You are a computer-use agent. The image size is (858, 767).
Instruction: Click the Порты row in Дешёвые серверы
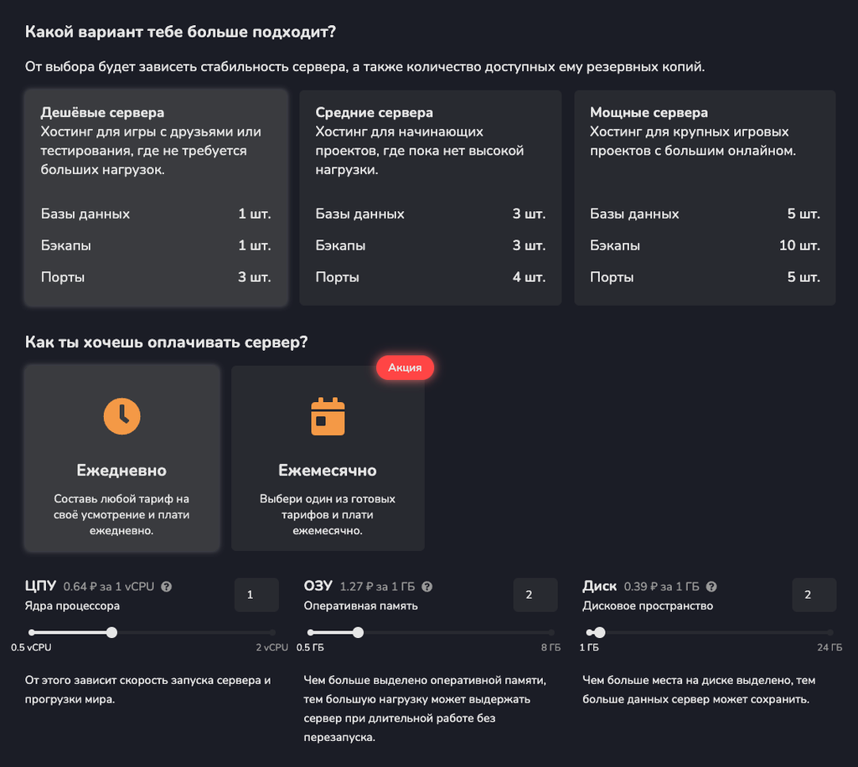[x=156, y=277]
